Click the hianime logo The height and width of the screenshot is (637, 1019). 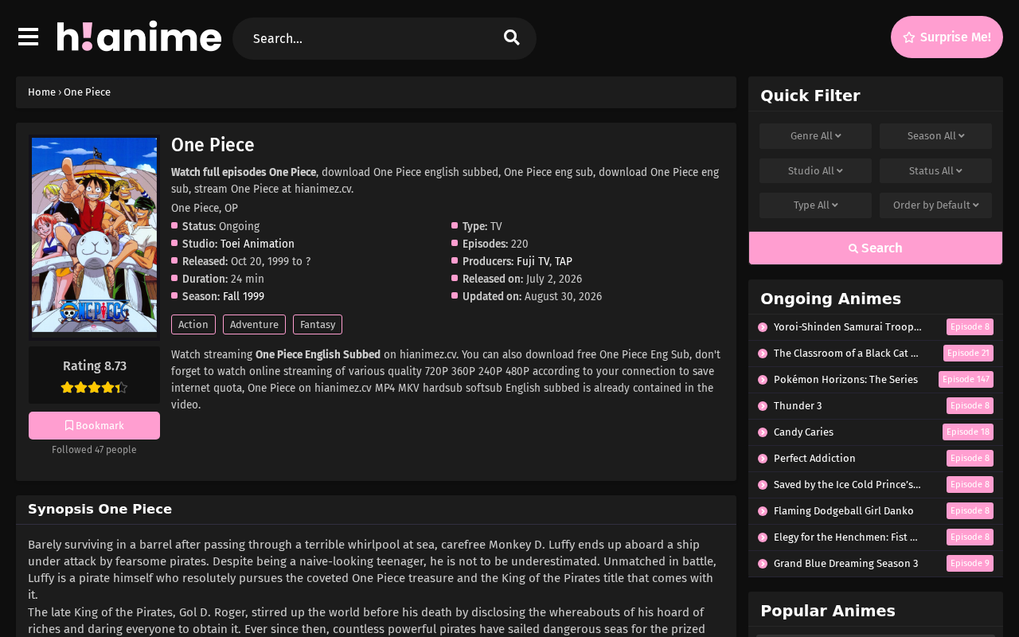coord(139,37)
